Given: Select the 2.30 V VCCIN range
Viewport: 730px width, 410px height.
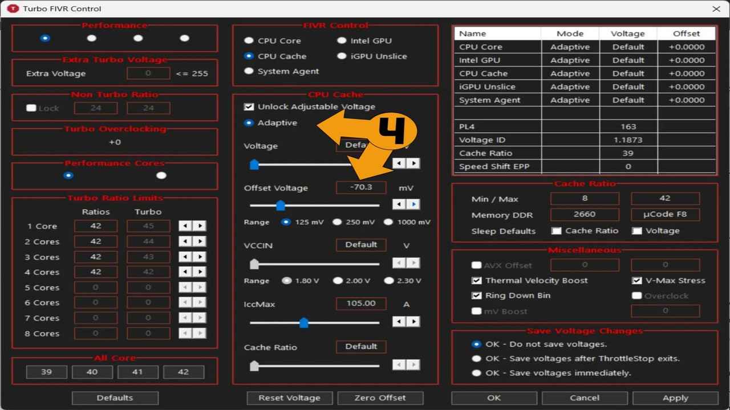Looking at the screenshot, I should (x=389, y=280).
